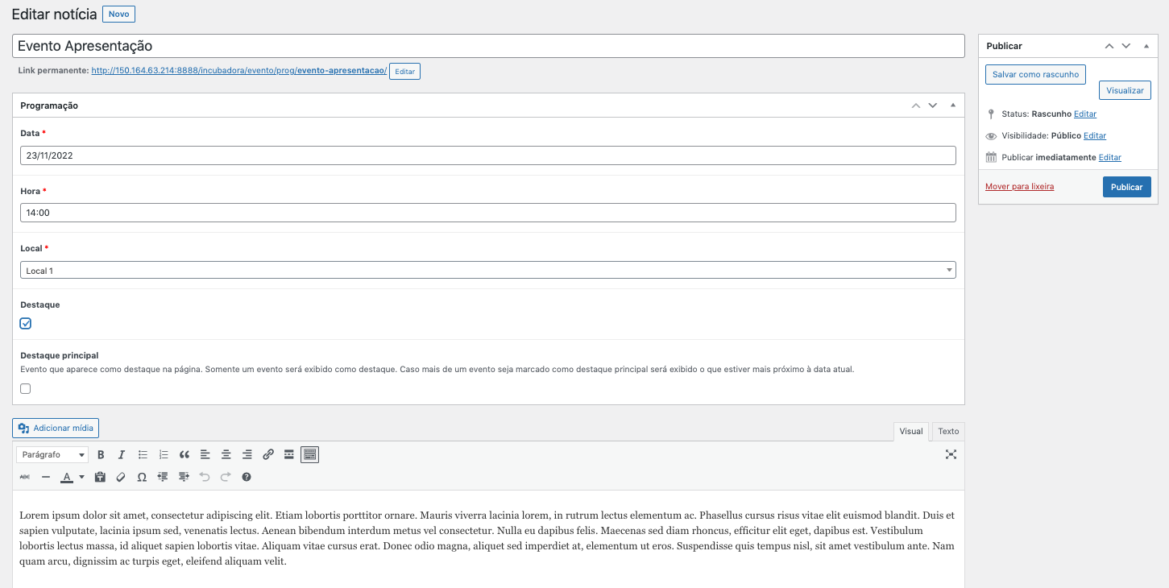Collapse the Publicar panel with triangle
Image resolution: width=1169 pixels, height=588 pixels.
[1146, 46]
